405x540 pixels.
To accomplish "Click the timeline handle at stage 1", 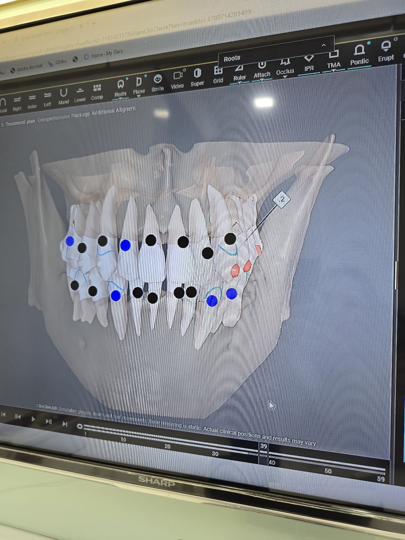I will [x=80, y=427].
